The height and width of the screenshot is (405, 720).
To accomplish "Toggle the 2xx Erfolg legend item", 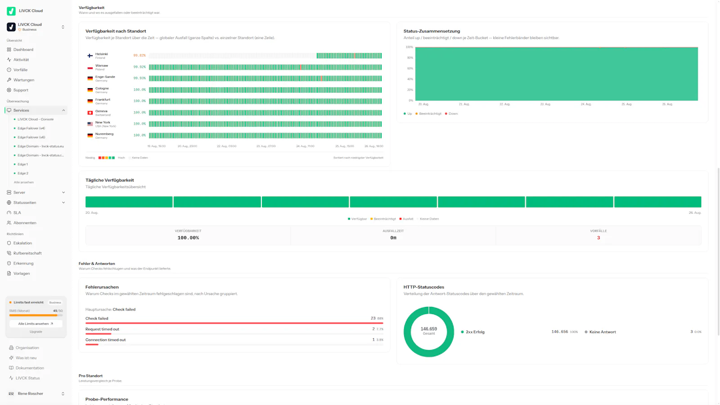I will point(473,332).
